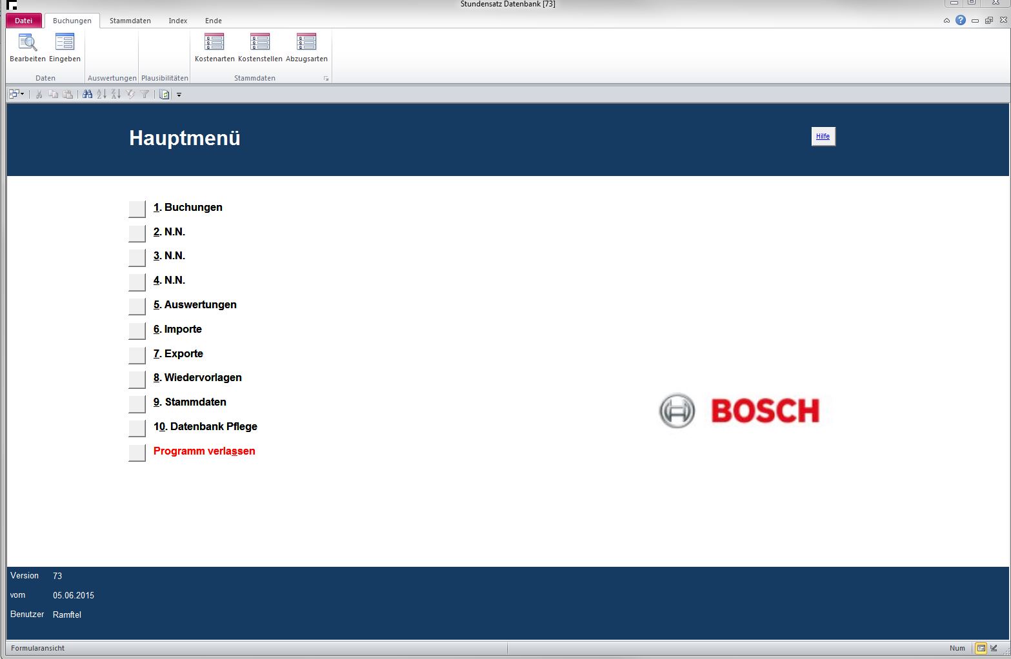
Task: Click the '10. Datenbank Pflege' label
Action: point(205,427)
